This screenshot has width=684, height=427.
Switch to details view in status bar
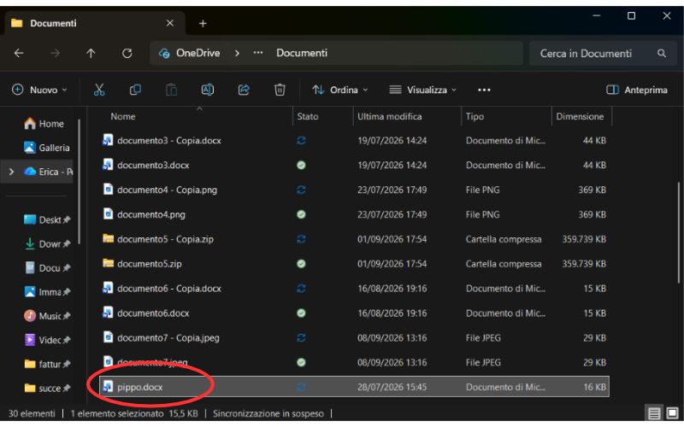[653, 413]
